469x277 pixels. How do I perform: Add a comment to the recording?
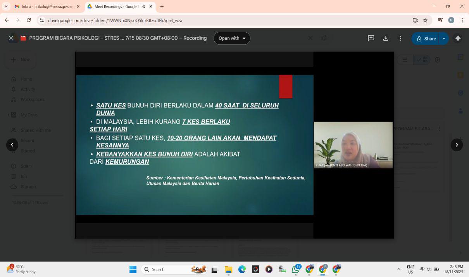click(371, 38)
